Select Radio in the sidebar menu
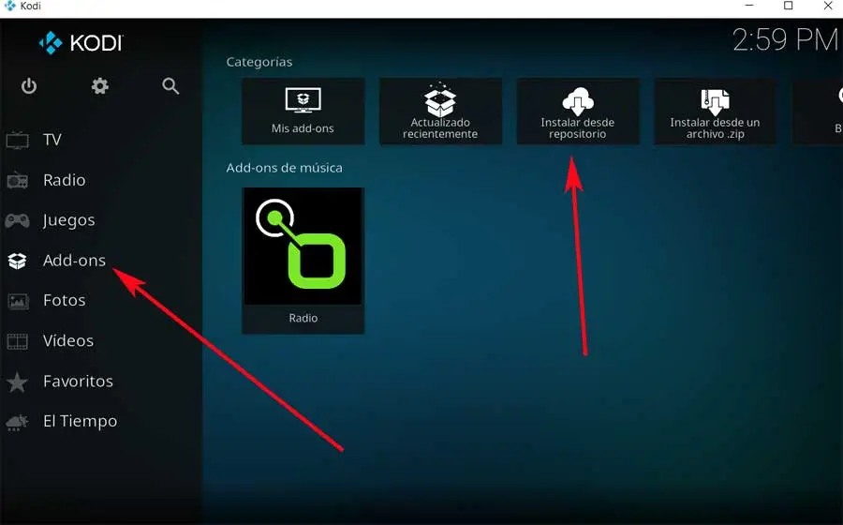This screenshot has width=843, height=525. pyautogui.click(x=65, y=180)
